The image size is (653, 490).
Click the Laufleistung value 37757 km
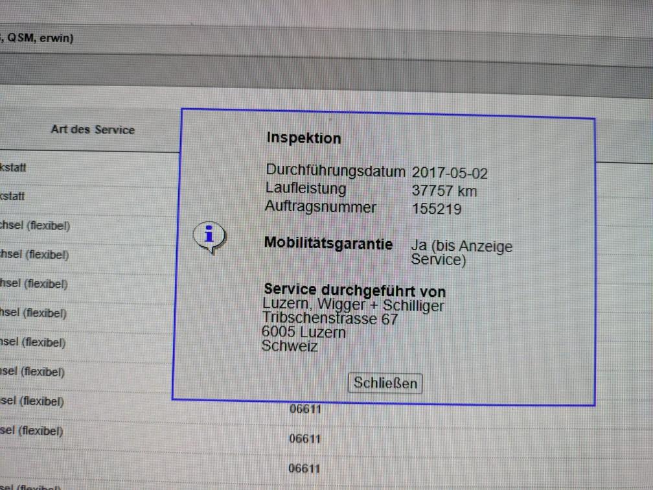(x=444, y=191)
